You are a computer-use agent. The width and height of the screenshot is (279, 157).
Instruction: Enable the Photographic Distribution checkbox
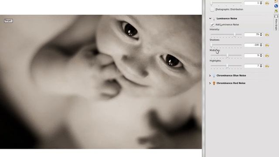(x=212, y=9)
